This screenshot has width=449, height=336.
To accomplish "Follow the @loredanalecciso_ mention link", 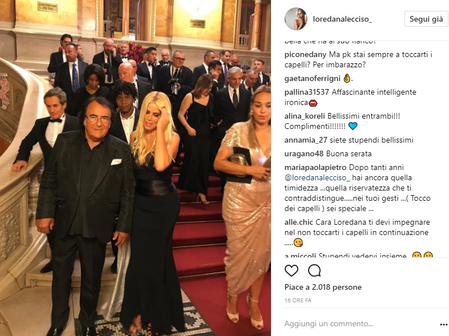I will (x=317, y=178).
